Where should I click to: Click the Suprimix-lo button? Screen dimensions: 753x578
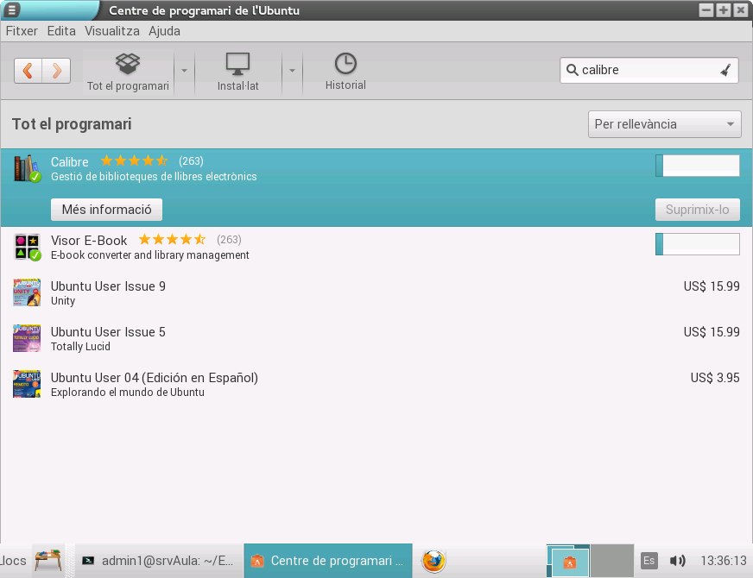click(697, 210)
